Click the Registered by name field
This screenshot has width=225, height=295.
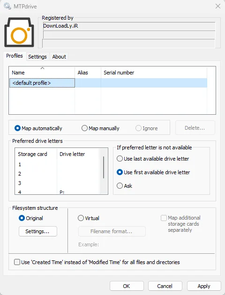pyautogui.click(x=129, y=26)
